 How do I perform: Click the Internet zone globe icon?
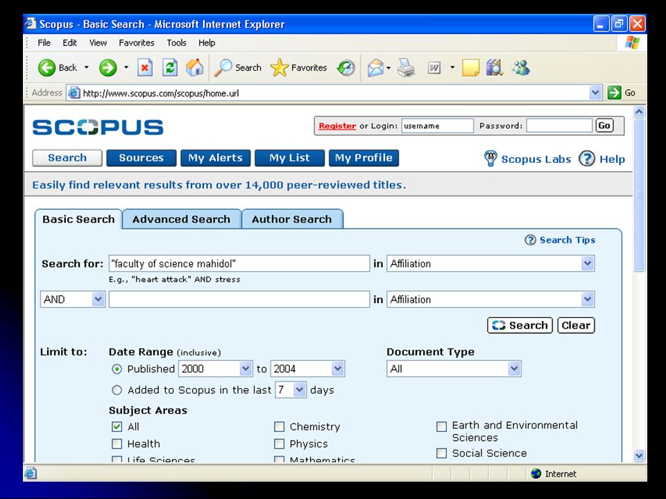536,473
